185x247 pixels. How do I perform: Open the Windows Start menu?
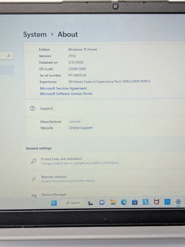tap(54, 203)
